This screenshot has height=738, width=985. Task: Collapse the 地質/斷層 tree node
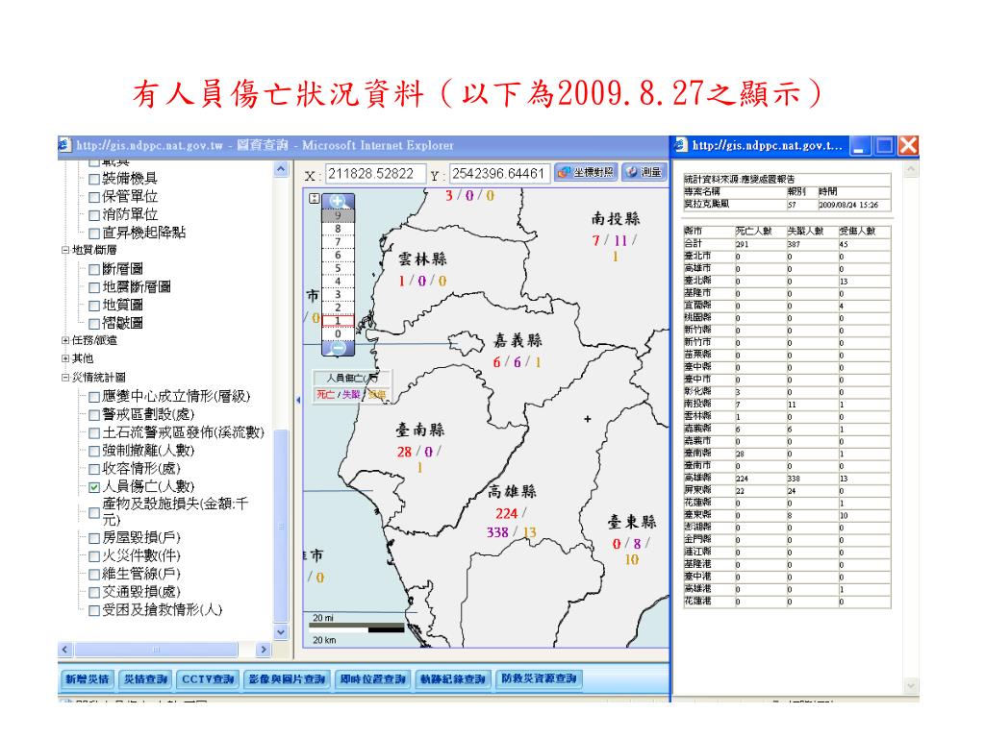click(x=64, y=250)
